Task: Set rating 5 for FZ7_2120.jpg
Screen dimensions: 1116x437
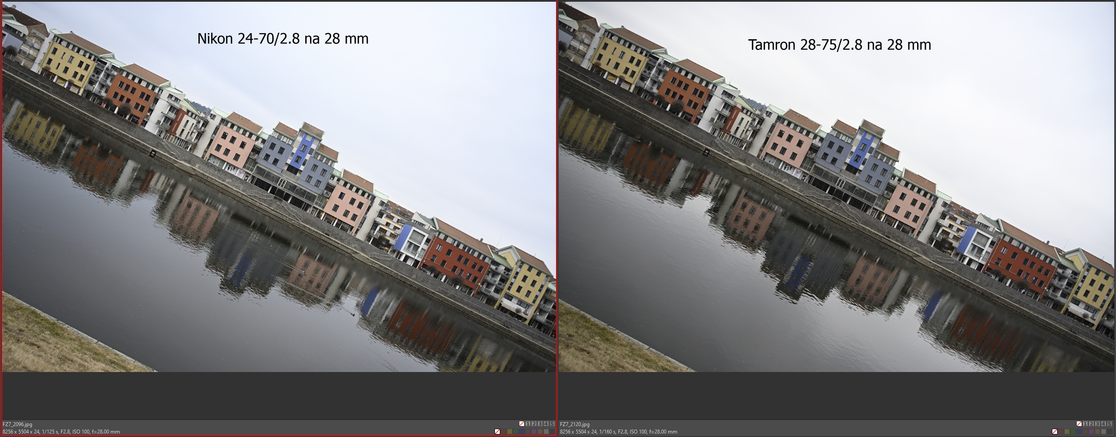Action: 1109,424
